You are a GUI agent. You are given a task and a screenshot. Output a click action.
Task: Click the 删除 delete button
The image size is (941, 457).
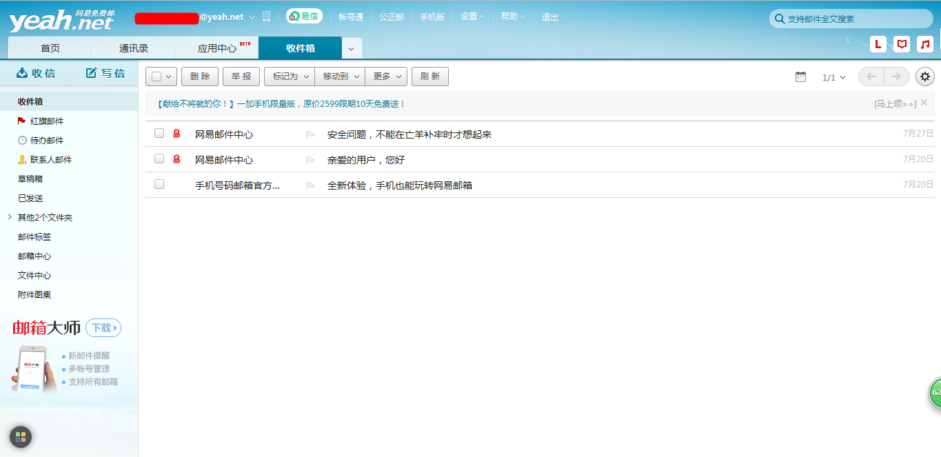[x=199, y=77]
